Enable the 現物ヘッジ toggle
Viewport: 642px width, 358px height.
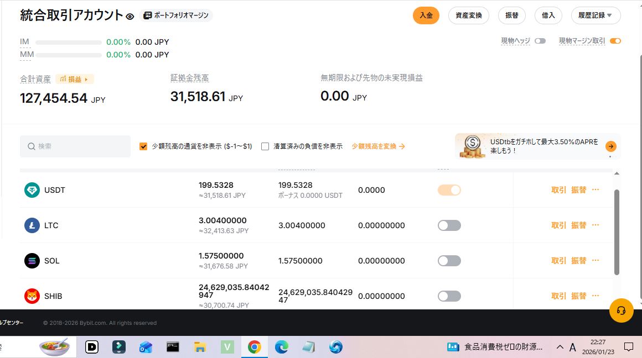pos(540,41)
